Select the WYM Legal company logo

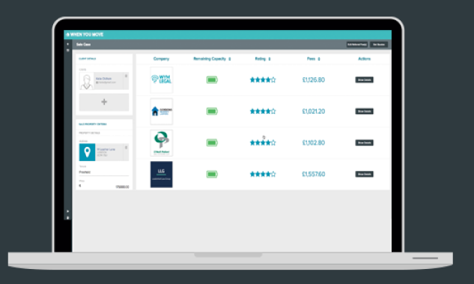pos(162,80)
